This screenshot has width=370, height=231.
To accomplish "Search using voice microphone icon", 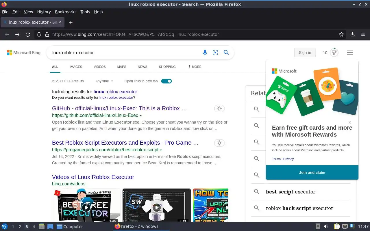I will click(205, 53).
